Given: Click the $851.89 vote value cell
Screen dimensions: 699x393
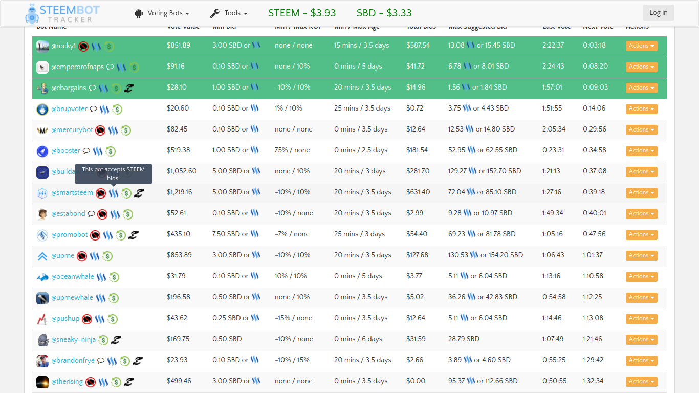Looking at the screenshot, I should (x=179, y=46).
